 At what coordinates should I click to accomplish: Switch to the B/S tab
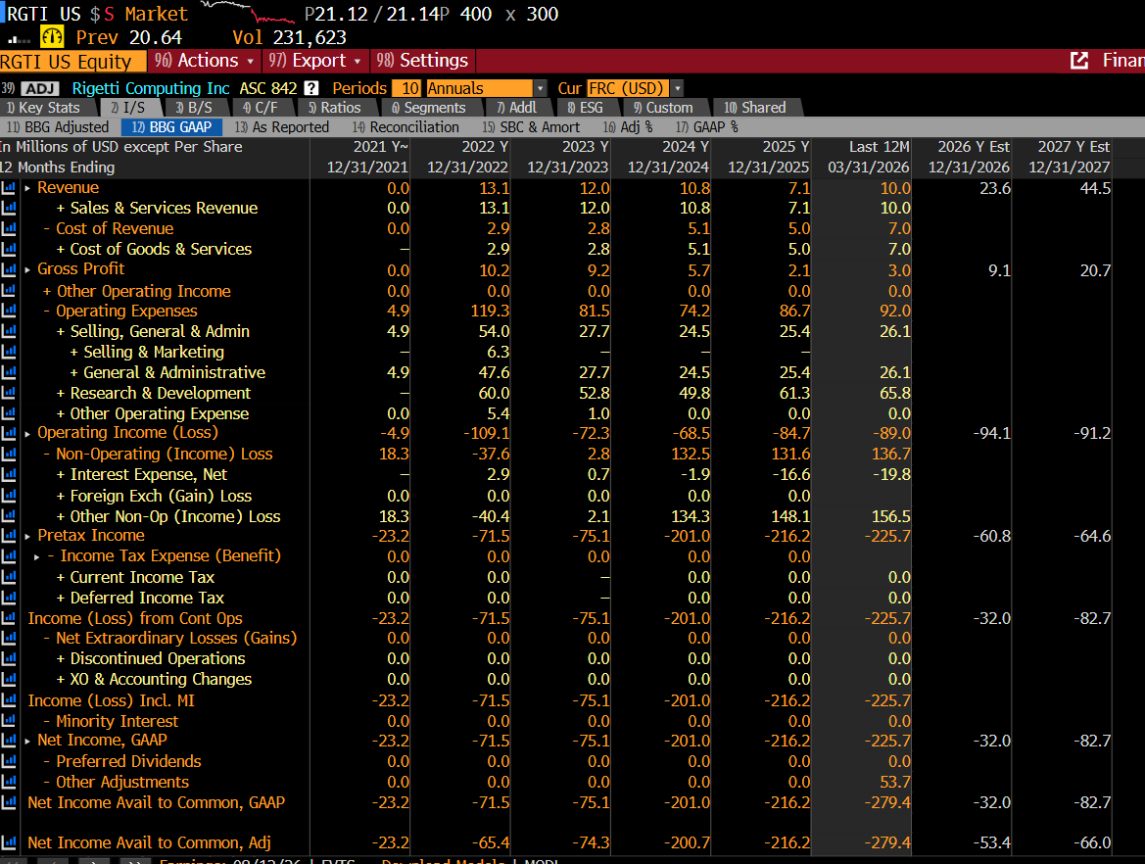pyautogui.click(x=195, y=108)
